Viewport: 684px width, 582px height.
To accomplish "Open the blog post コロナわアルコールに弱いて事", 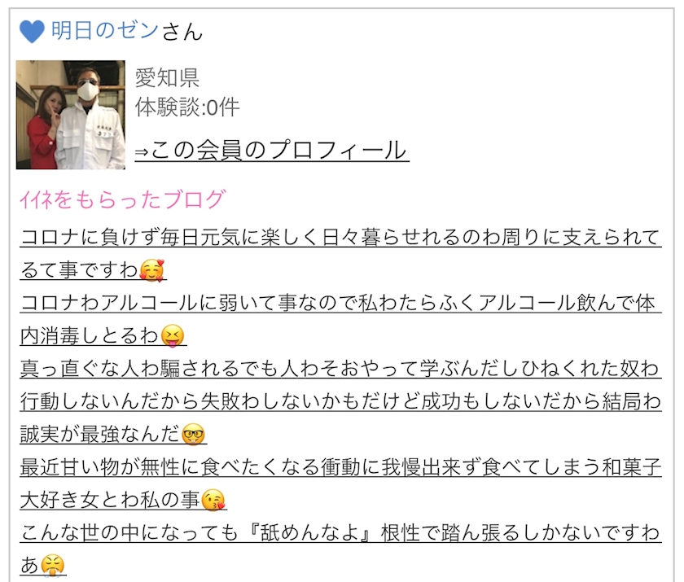I will point(340,319).
